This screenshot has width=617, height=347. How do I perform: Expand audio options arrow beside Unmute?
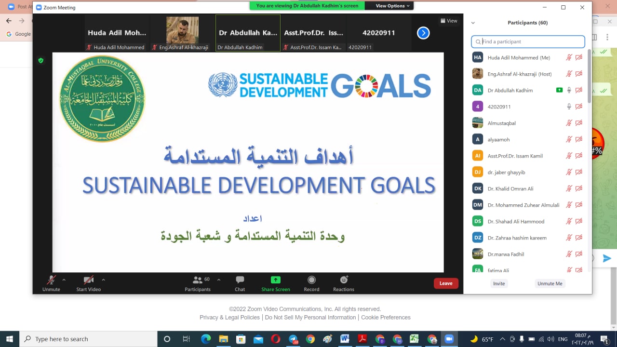64,280
